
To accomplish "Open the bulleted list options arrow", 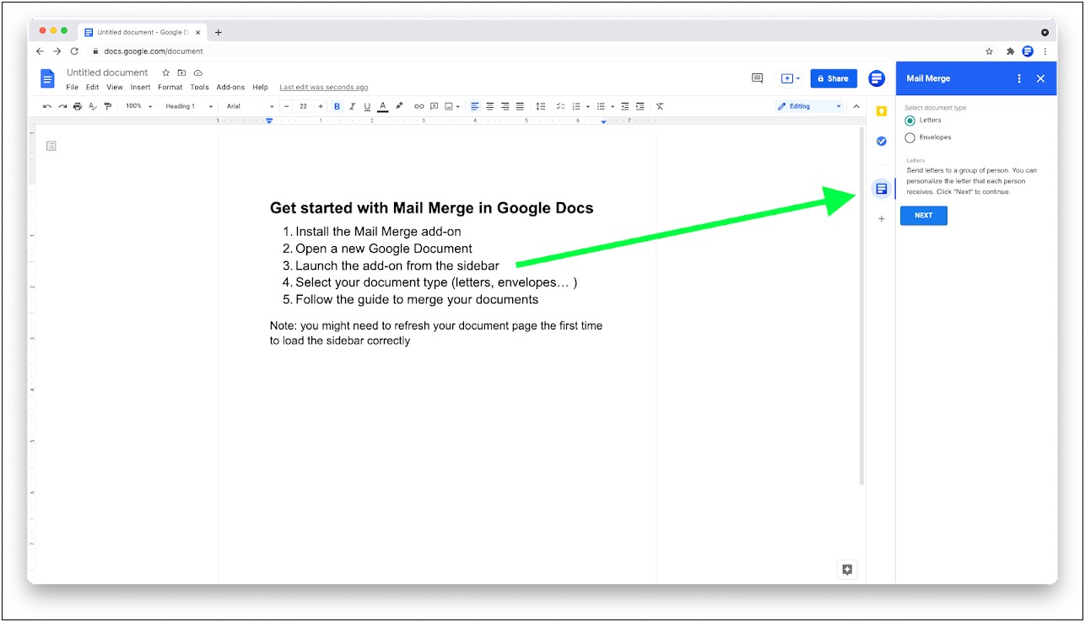I will pos(613,107).
